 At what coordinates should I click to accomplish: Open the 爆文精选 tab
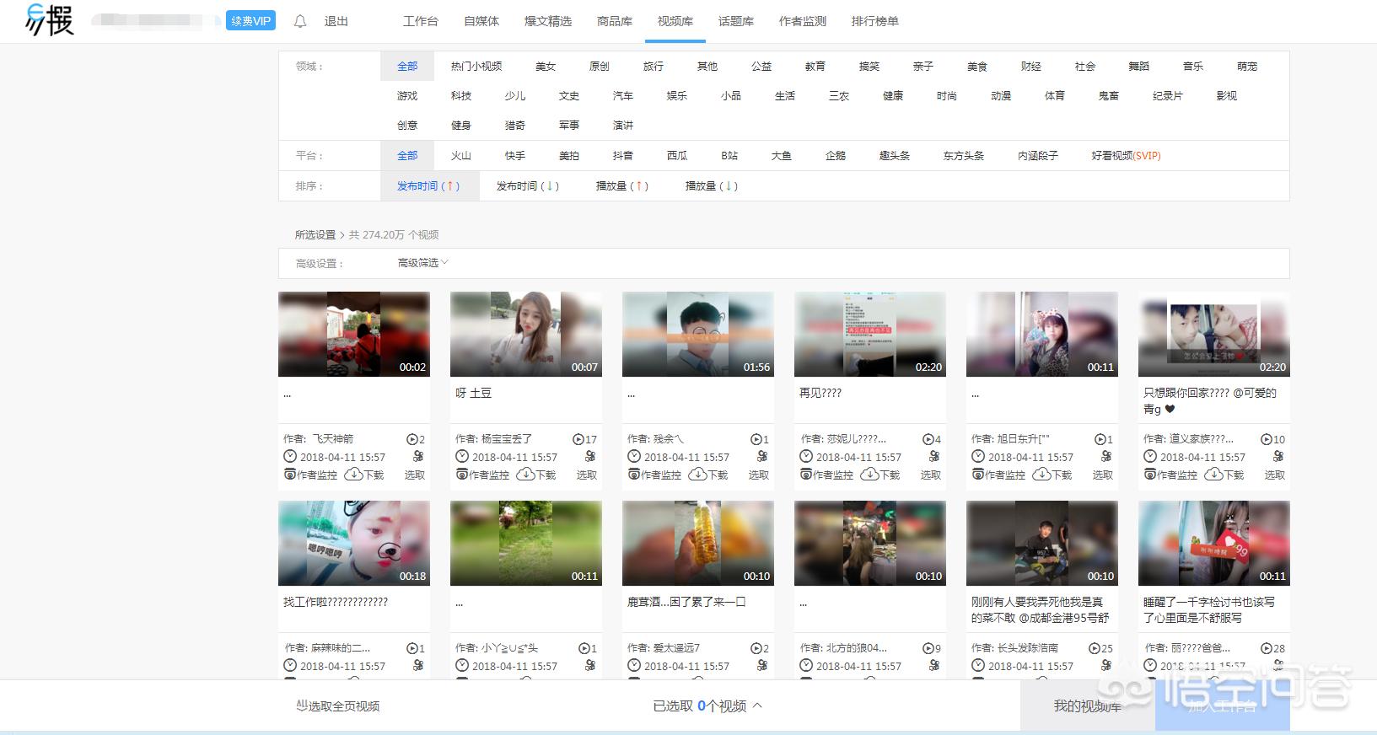(548, 21)
